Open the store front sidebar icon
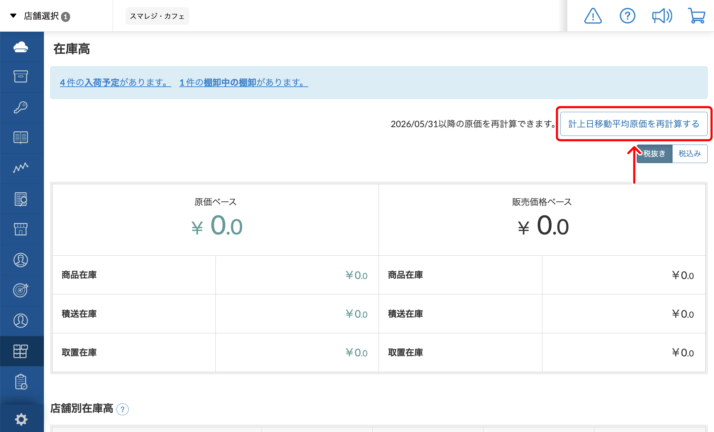 21,229
